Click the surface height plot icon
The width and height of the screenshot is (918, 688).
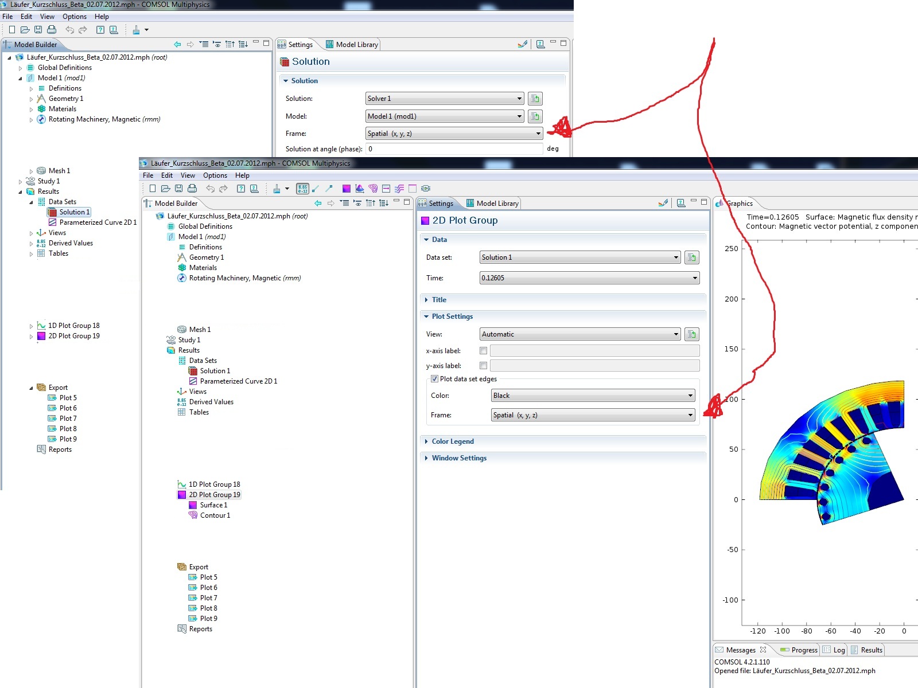[360, 188]
